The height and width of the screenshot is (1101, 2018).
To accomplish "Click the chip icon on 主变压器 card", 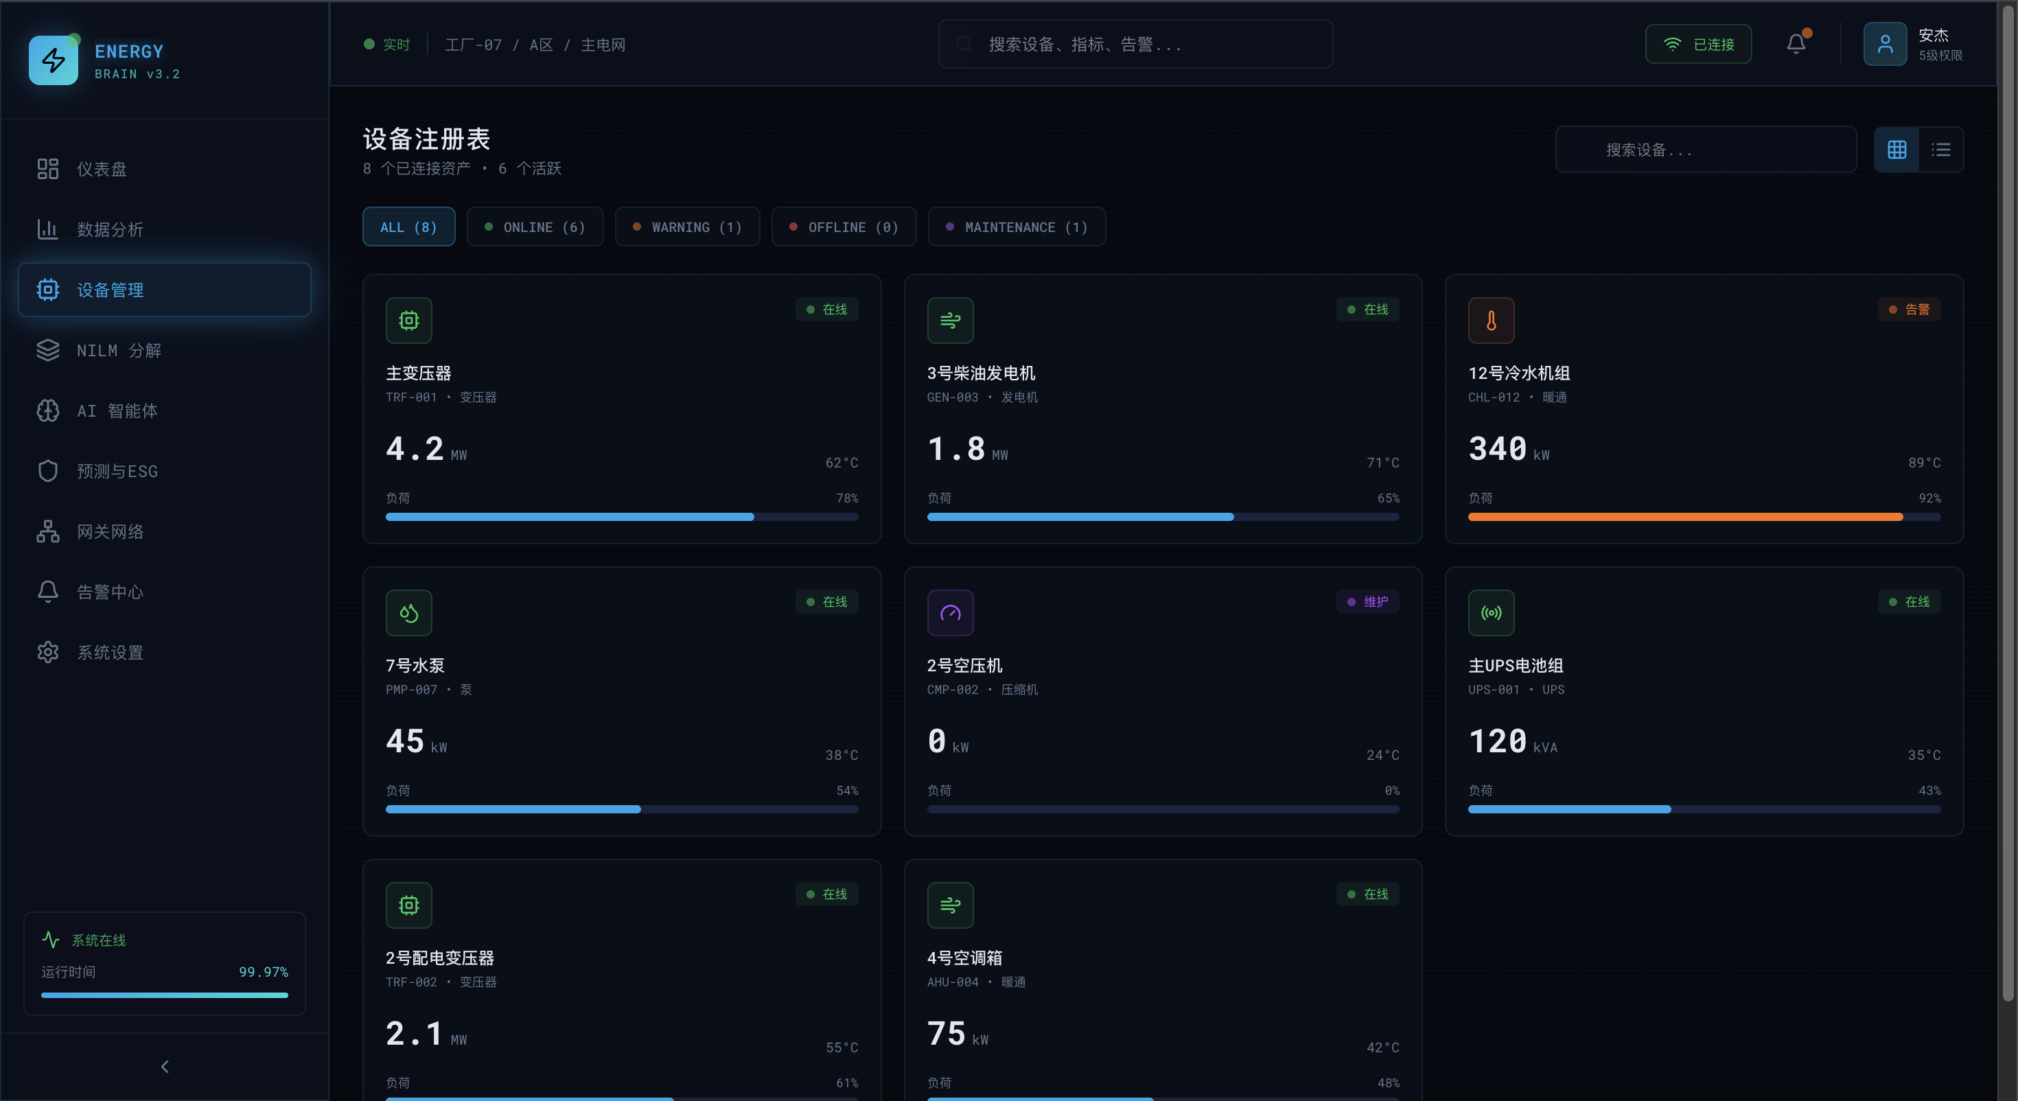I will coord(409,321).
